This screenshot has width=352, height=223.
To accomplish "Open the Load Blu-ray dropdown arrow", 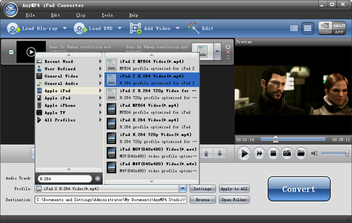I will [x=65, y=28].
